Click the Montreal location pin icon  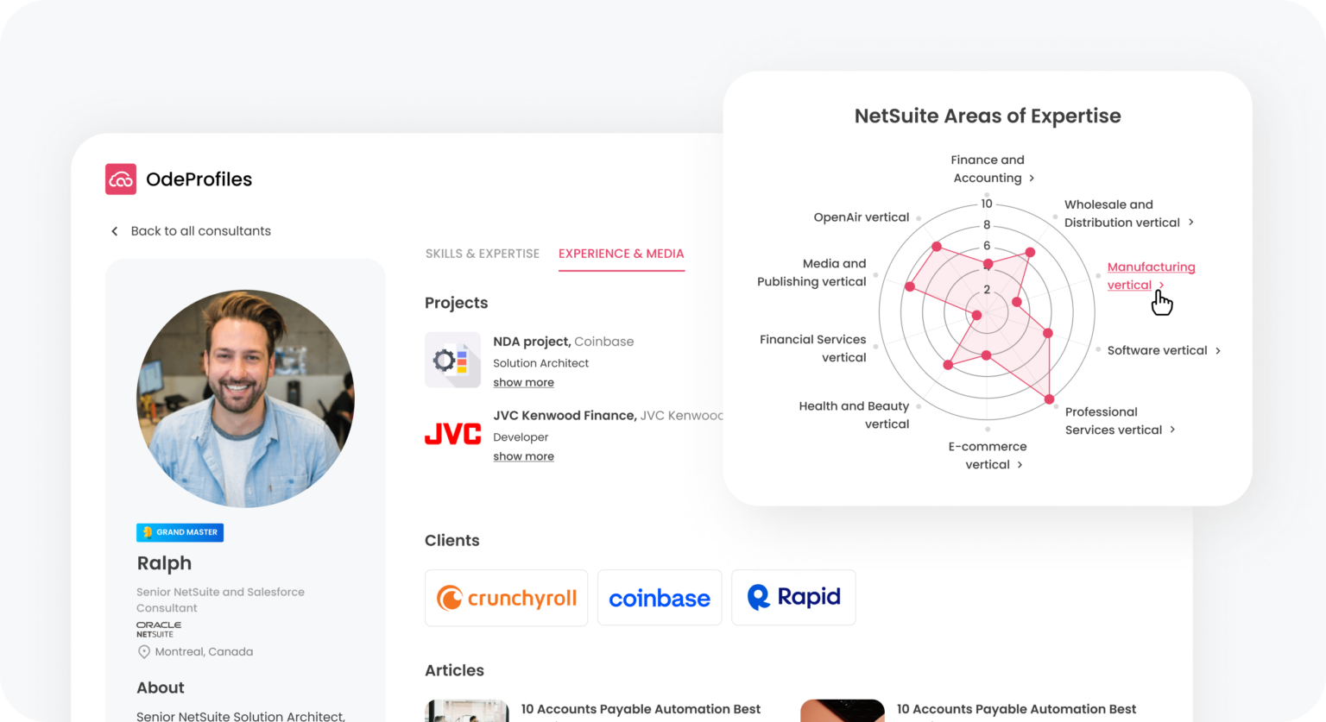(144, 652)
